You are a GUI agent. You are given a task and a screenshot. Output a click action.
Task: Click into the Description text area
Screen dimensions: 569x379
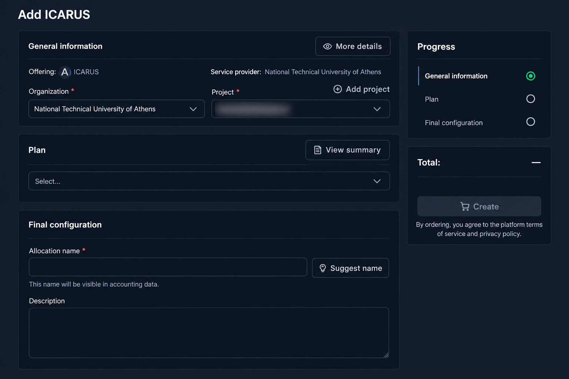[209, 333]
